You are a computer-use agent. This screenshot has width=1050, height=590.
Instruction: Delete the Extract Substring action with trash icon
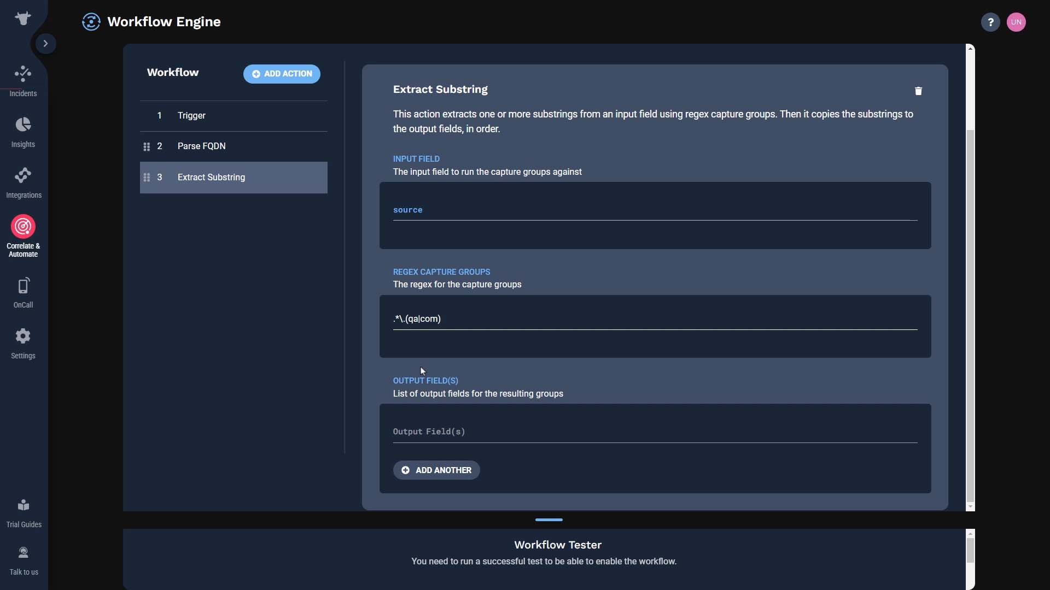(918, 91)
